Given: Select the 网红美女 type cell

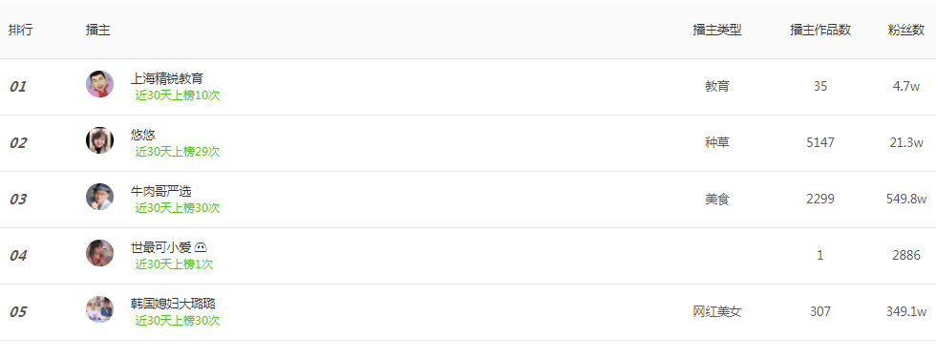Looking at the screenshot, I should coord(717,311).
